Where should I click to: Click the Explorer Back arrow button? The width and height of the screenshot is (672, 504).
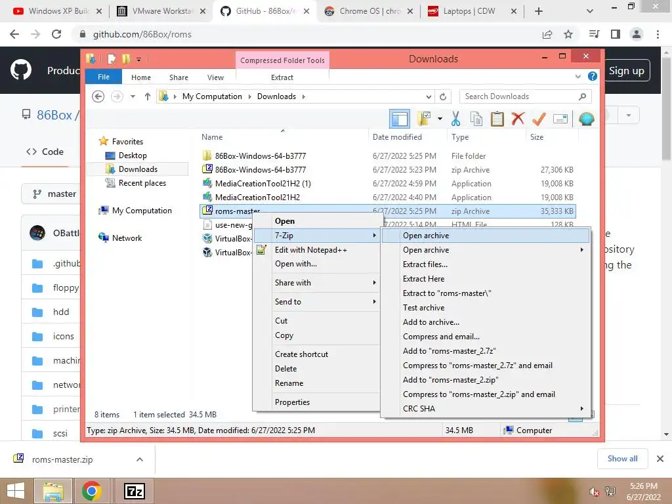98,96
